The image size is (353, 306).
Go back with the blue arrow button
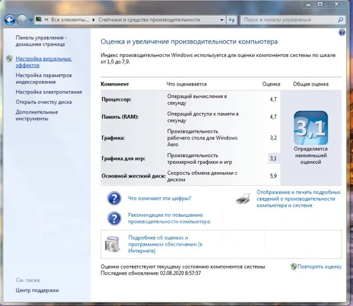(x=10, y=20)
